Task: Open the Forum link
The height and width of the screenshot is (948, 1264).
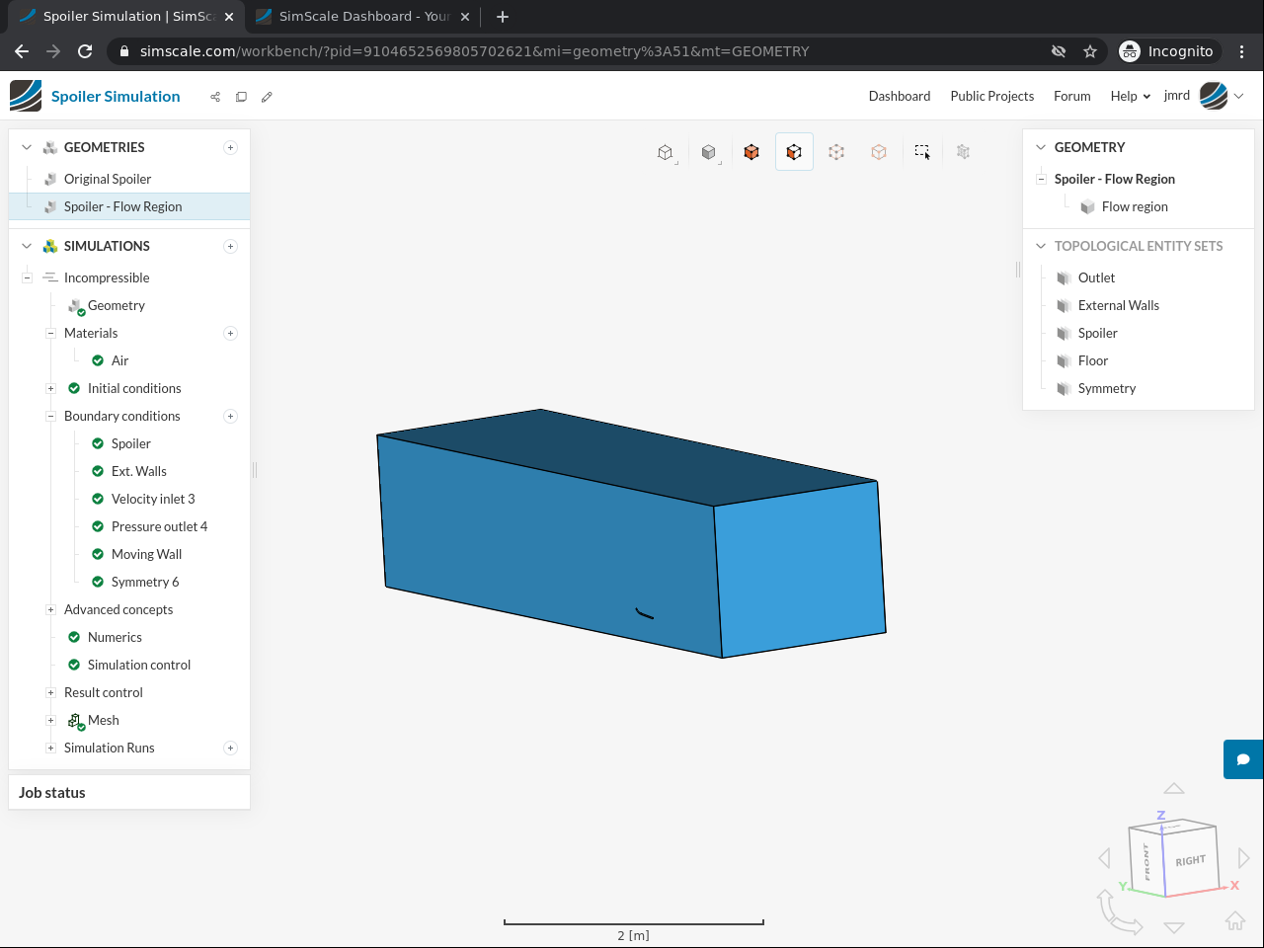Action: click(1071, 96)
